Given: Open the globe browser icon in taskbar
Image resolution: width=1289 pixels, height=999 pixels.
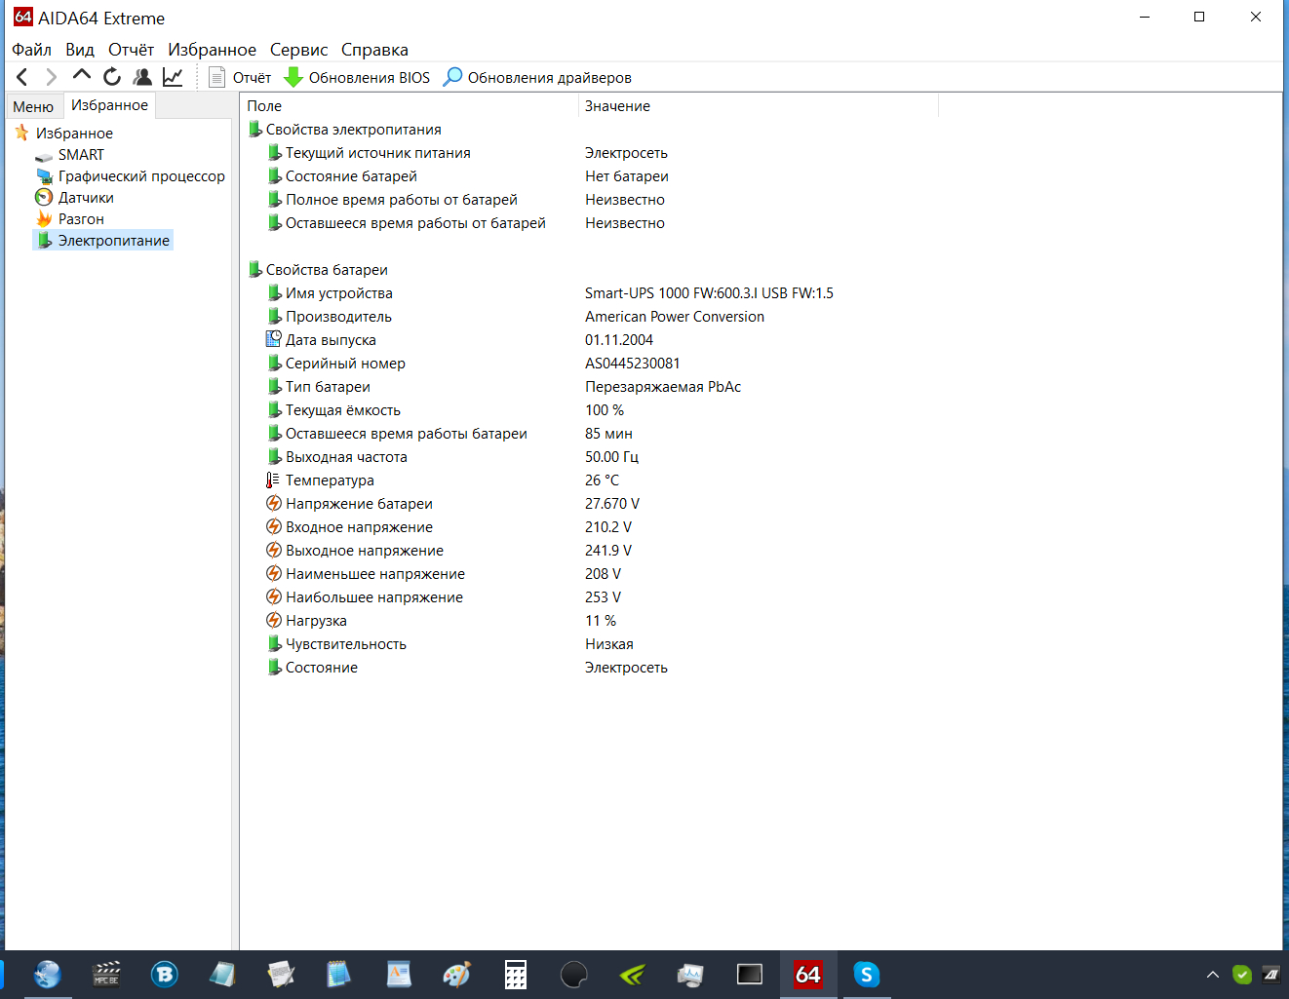Looking at the screenshot, I should [x=47, y=975].
